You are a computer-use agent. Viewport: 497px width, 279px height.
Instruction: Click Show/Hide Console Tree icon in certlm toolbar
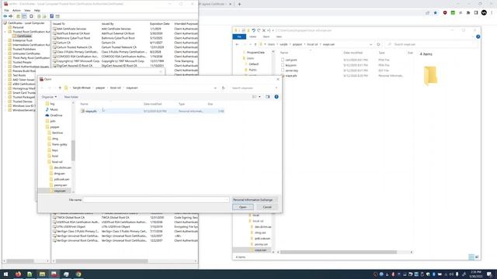click(24, 16)
